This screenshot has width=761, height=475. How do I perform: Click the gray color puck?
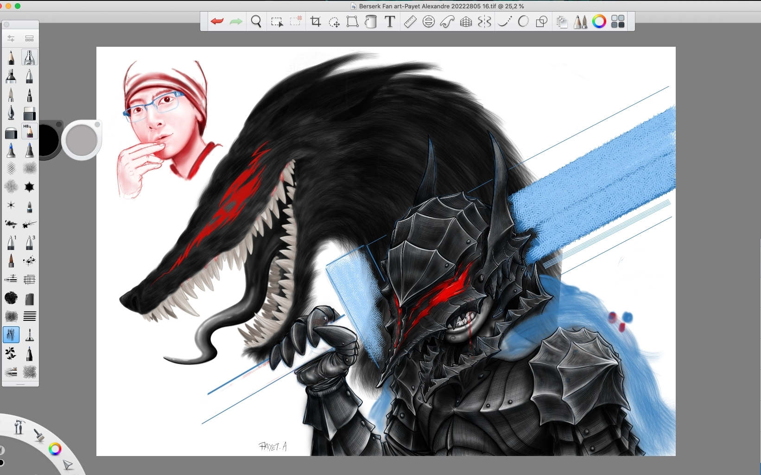[81, 140]
